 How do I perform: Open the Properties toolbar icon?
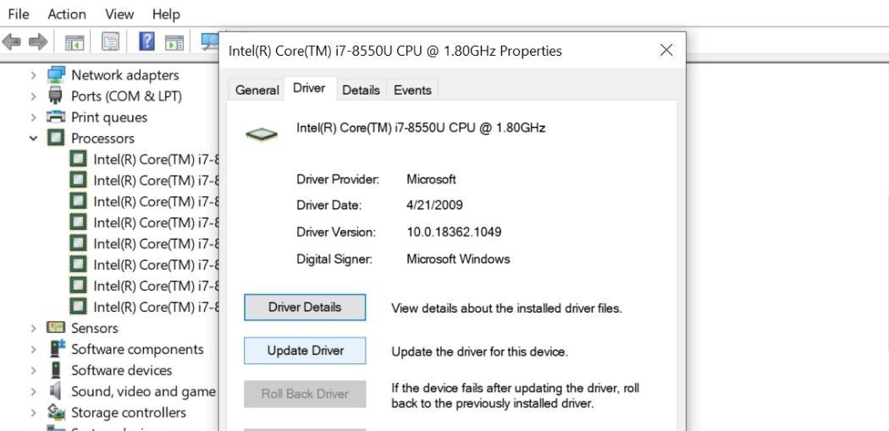110,42
